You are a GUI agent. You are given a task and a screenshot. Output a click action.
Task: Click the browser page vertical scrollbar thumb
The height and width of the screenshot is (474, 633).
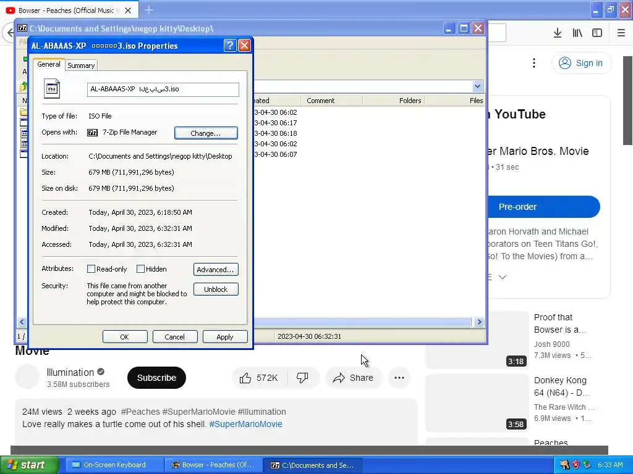627,101
